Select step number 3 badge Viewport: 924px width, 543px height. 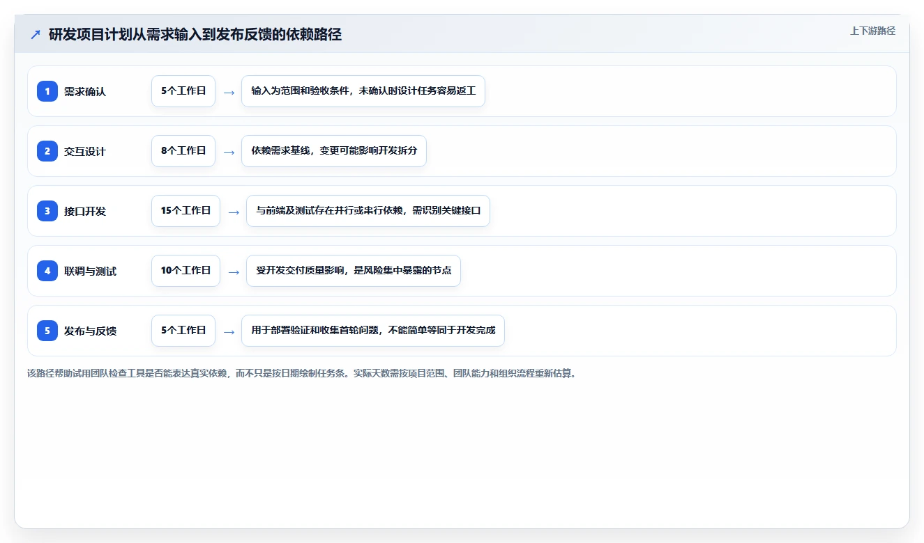[47, 211]
